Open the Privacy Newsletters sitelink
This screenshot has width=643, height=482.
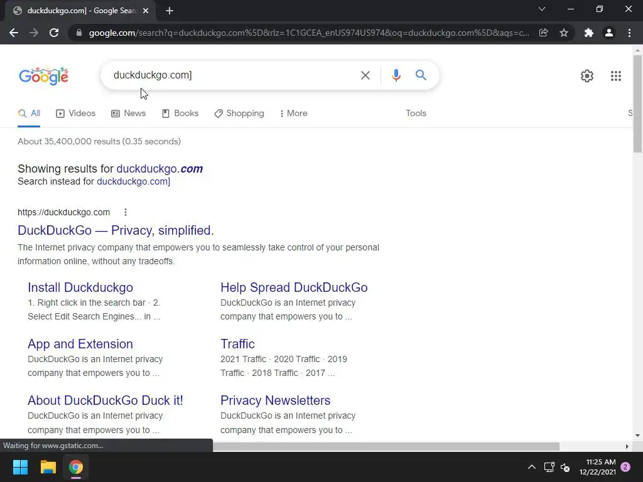[275, 400]
